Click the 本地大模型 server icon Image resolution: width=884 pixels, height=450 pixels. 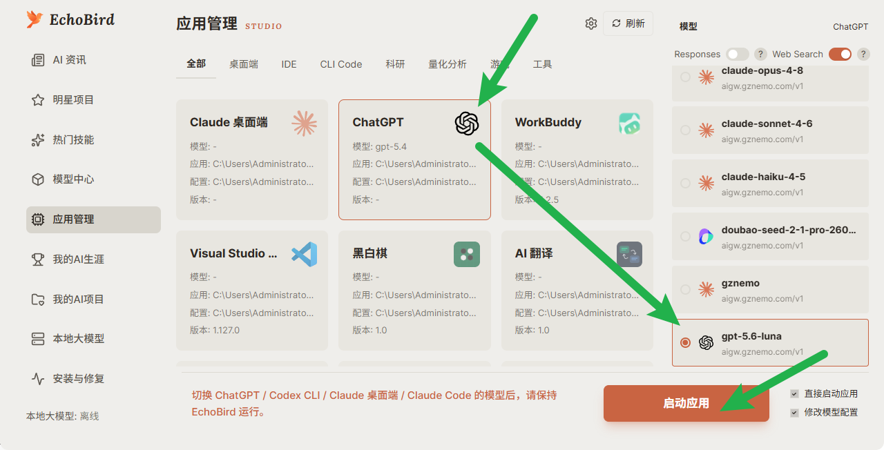tap(38, 339)
